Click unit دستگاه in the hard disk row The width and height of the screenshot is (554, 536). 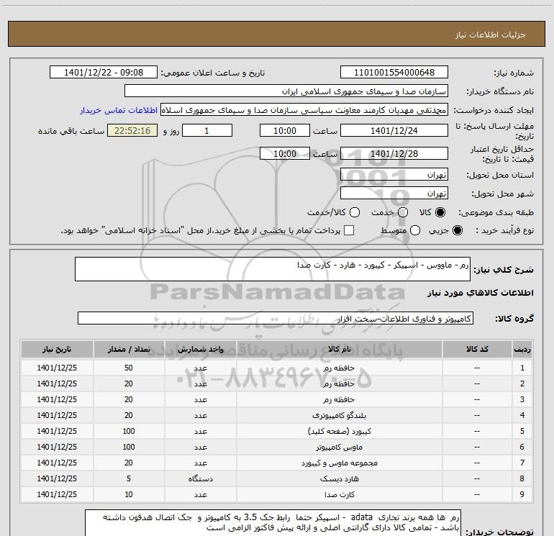point(200,478)
